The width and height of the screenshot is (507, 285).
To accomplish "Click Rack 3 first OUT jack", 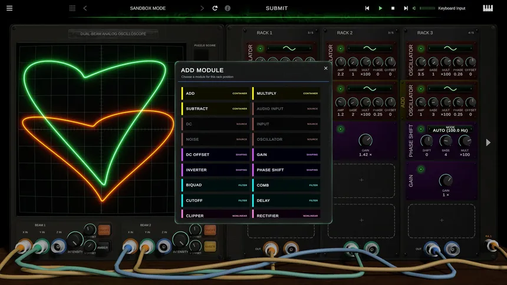I will pyautogui.click(x=432, y=248).
